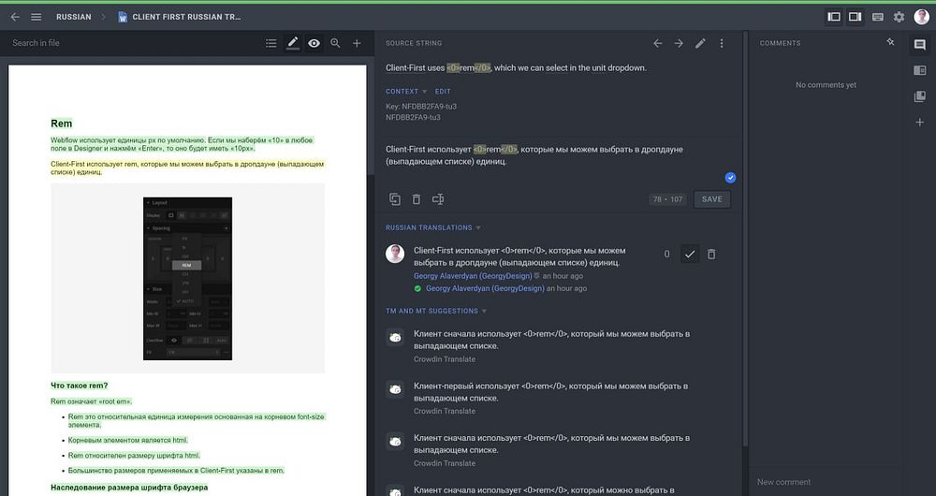Click the plus icon in file toolbar
Image resolution: width=936 pixels, height=496 pixels.
coord(357,43)
